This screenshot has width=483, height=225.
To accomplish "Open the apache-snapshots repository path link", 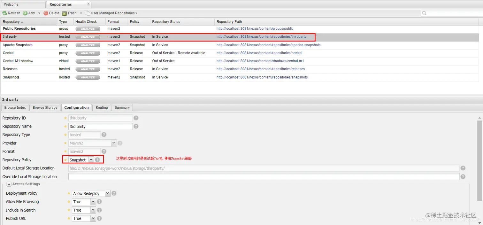I will point(268,45).
